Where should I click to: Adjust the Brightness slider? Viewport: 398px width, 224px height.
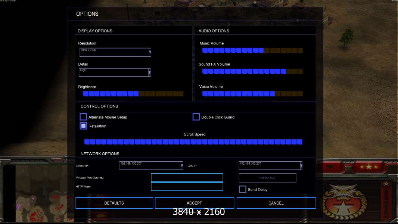pyautogui.click(x=133, y=94)
